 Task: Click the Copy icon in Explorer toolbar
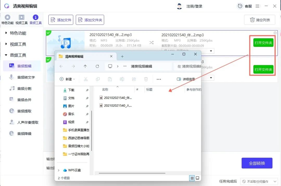point(98,79)
